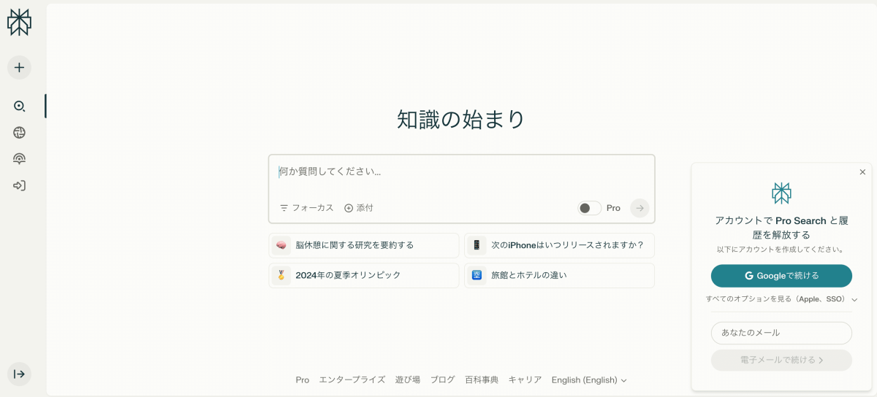
Task: Open the Home search icon in sidebar
Action: point(19,106)
